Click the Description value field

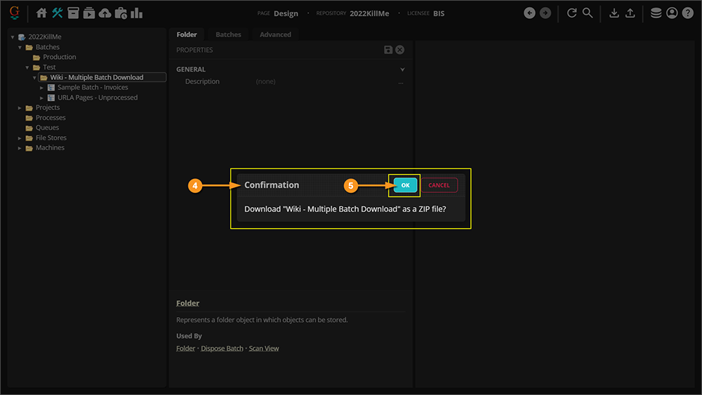[x=324, y=81]
